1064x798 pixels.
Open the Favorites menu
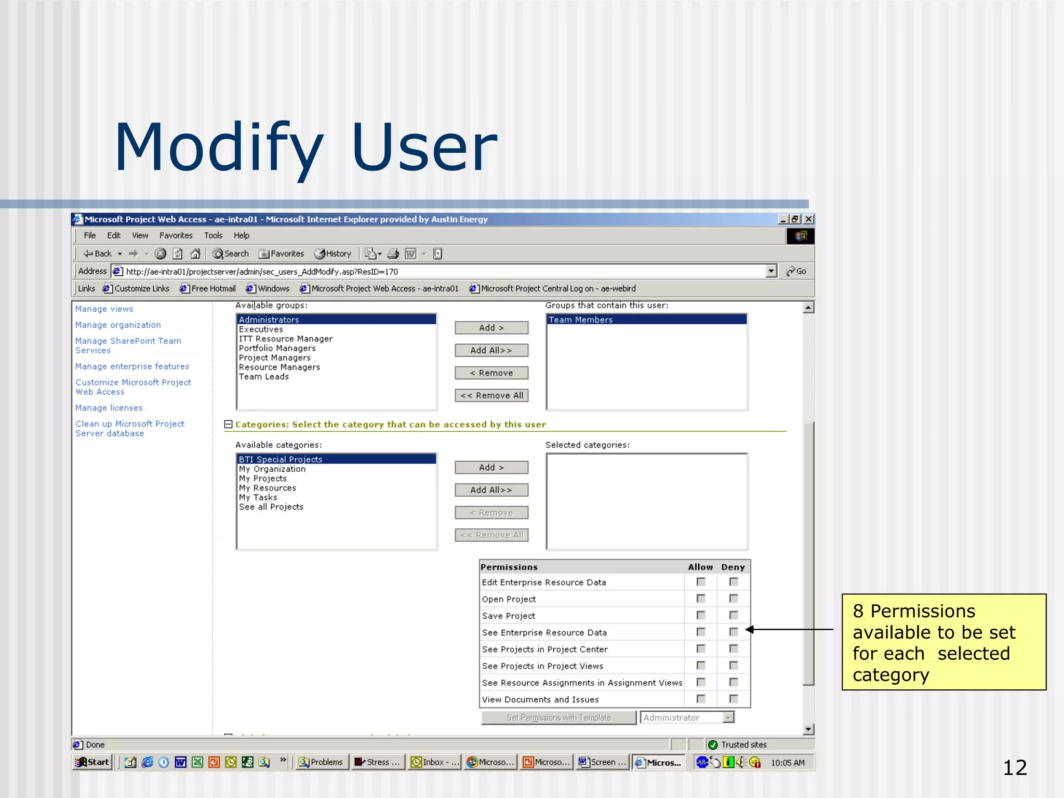(x=176, y=235)
